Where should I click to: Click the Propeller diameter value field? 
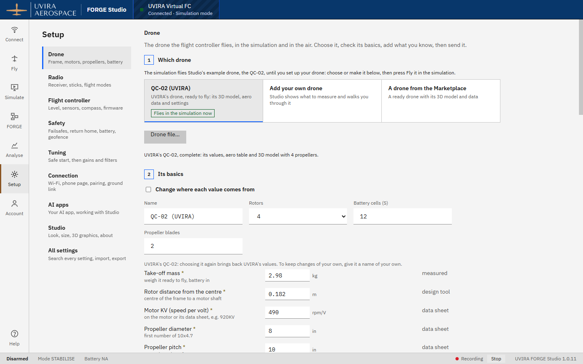287,331
